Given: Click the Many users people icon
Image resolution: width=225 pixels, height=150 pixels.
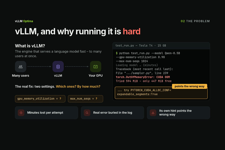Looking at the screenshot, I should tap(21, 66).
